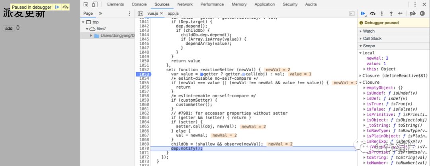Expand the isObject function entry

coord(364,120)
